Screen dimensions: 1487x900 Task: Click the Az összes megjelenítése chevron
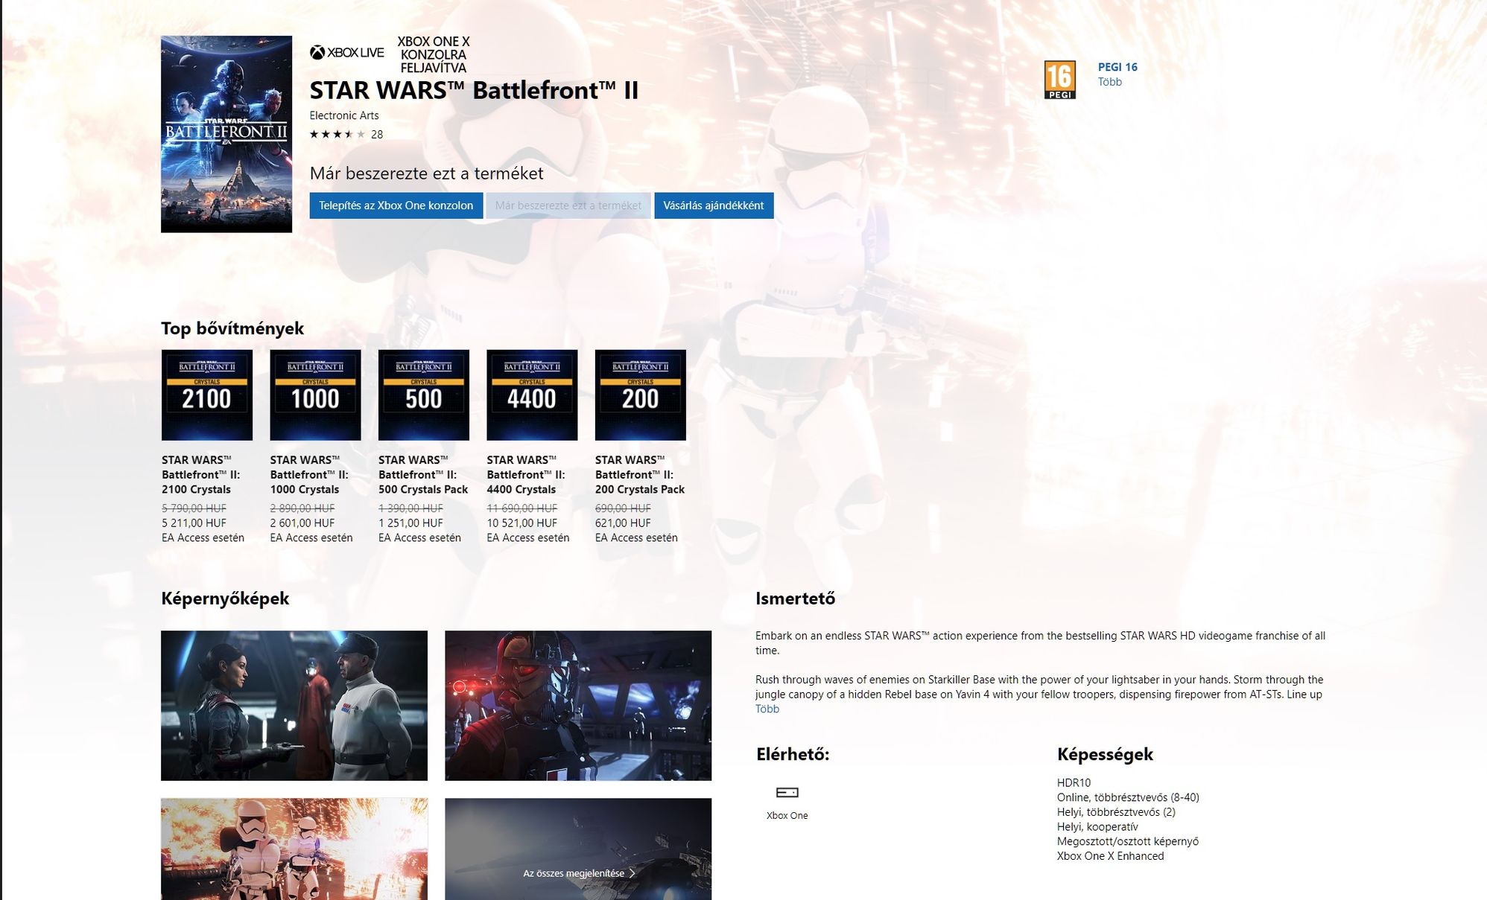pos(632,873)
